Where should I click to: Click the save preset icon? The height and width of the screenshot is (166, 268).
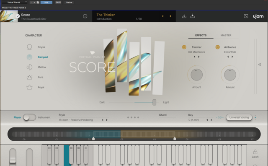click(x=193, y=16)
